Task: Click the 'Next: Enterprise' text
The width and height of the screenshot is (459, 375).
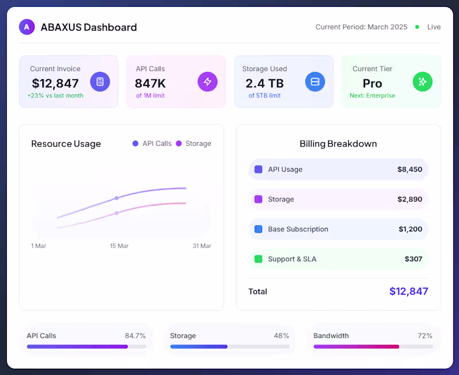Action: click(x=372, y=95)
